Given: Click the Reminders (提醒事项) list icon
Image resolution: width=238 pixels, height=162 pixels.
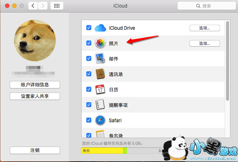Looking at the screenshot, I should (100, 105).
